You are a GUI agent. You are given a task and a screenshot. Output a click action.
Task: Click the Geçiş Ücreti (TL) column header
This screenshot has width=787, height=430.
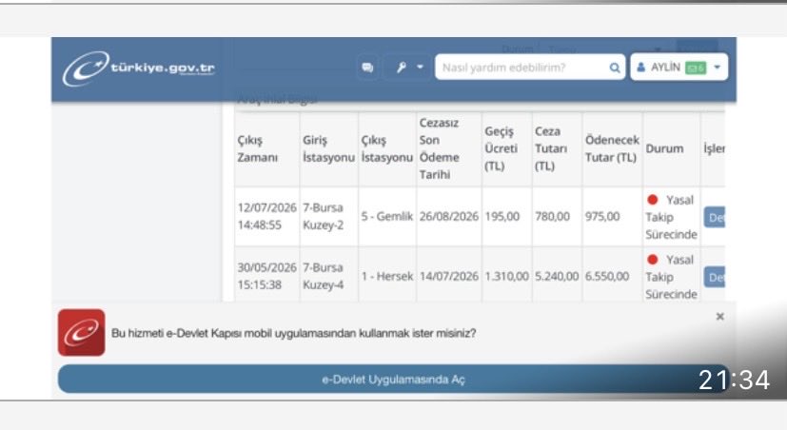tap(507, 149)
